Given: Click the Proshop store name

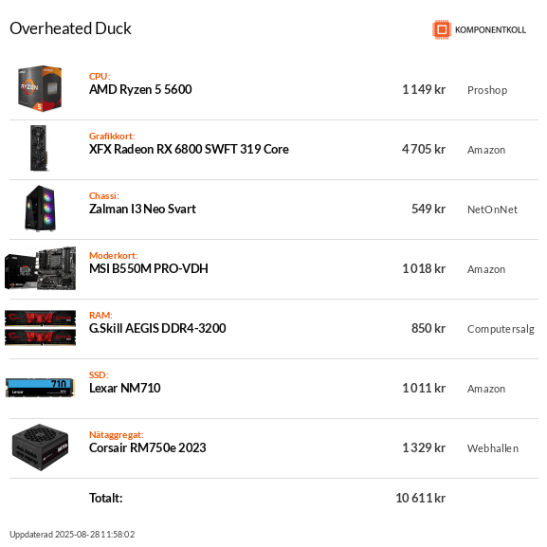Looking at the screenshot, I should pyautogui.click(x=487, y=90).
